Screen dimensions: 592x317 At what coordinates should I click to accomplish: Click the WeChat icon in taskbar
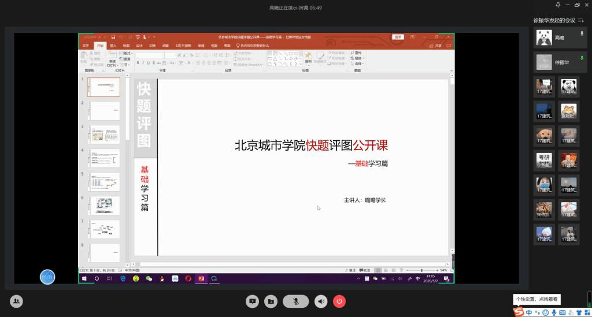point(149,278)
